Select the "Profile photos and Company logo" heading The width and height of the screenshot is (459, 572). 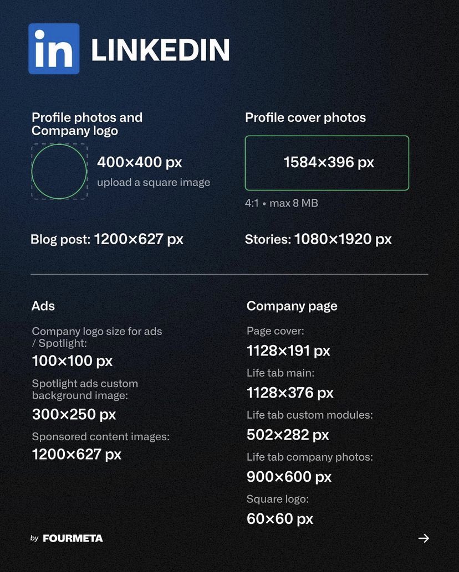(x=87, y=124)
